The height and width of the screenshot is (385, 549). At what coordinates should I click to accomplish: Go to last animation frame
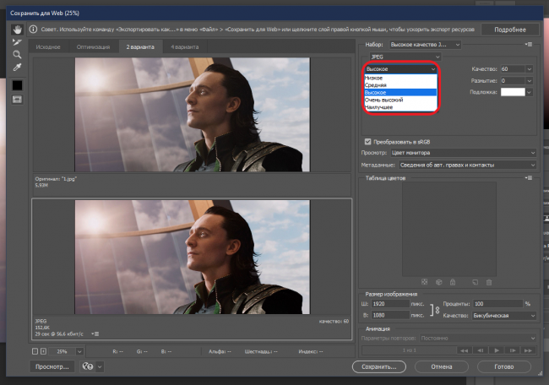(528, 350)
